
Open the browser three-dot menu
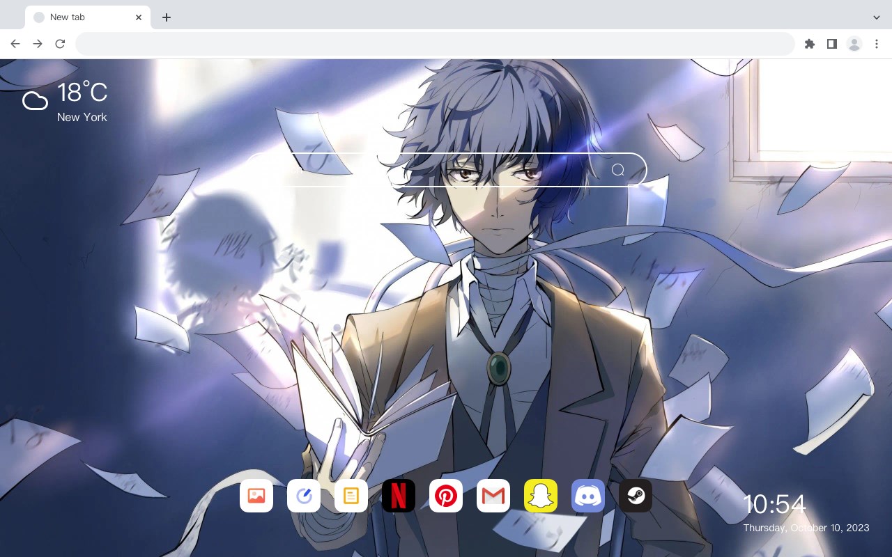pos(877,44)
